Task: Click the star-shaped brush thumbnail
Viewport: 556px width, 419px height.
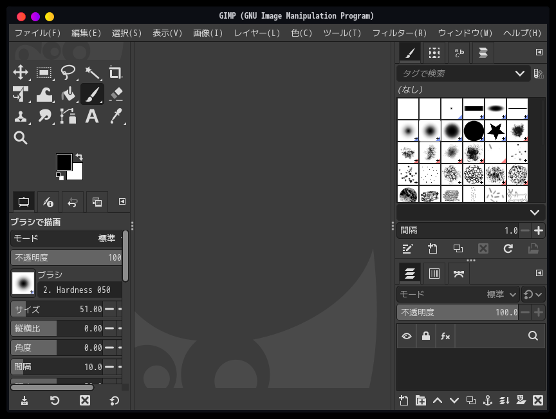Action: click(496, 131)
